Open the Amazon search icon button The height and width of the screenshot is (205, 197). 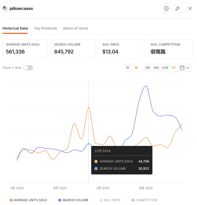point(166,8)
